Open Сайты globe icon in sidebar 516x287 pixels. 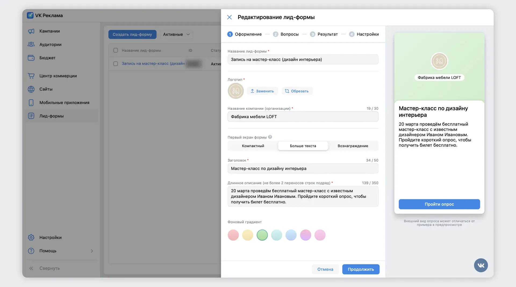[31, 89]
